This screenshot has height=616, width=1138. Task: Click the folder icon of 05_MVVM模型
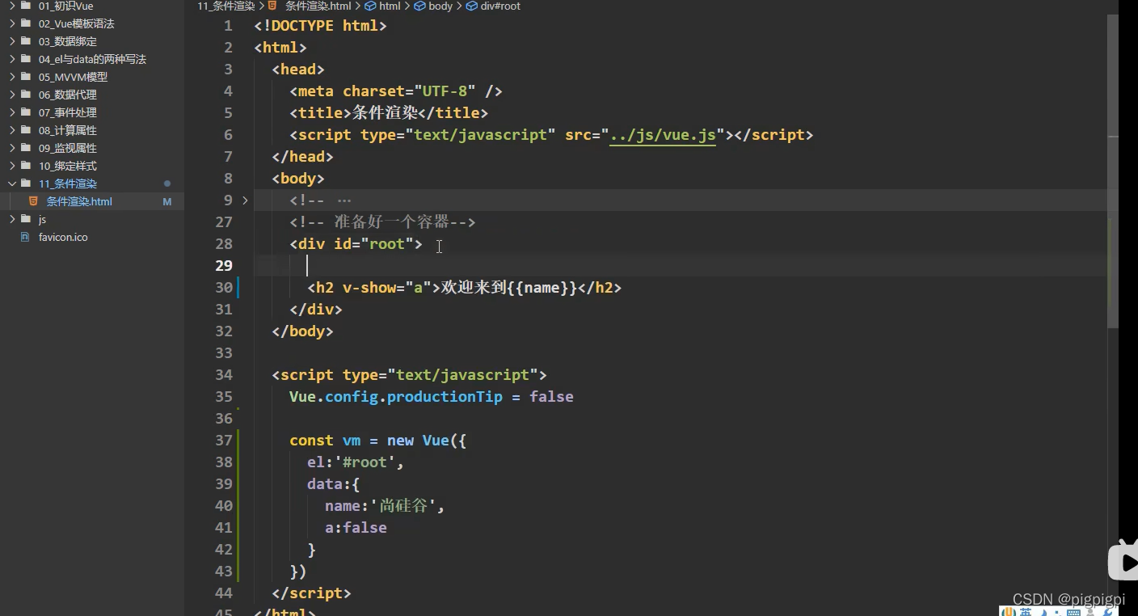point(26,77)
